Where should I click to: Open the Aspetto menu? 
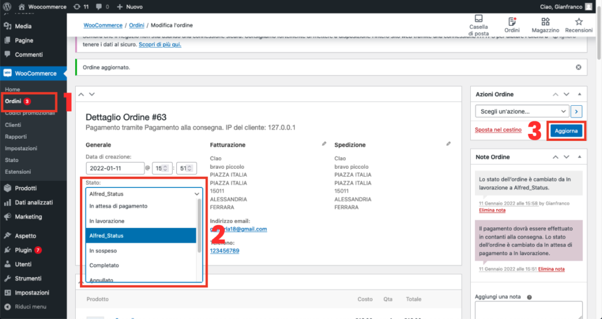(x=25, y=236)
